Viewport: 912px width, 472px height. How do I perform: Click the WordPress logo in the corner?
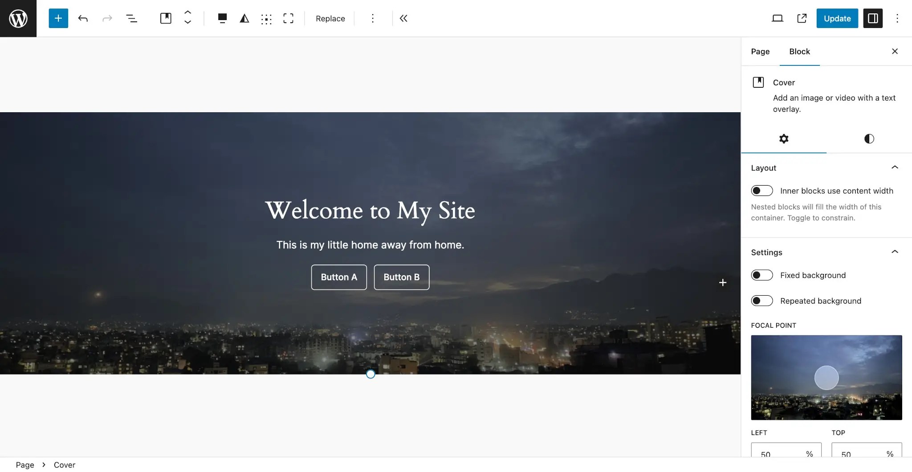[x=18, y=18]
